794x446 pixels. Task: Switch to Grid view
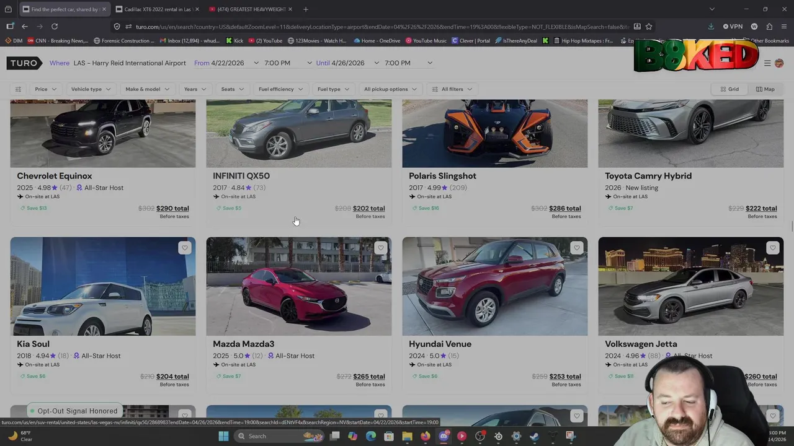[729, 89]
